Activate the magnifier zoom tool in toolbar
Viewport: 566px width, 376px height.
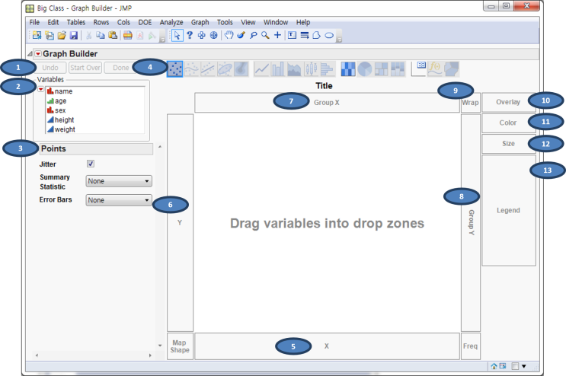(265, 35)
